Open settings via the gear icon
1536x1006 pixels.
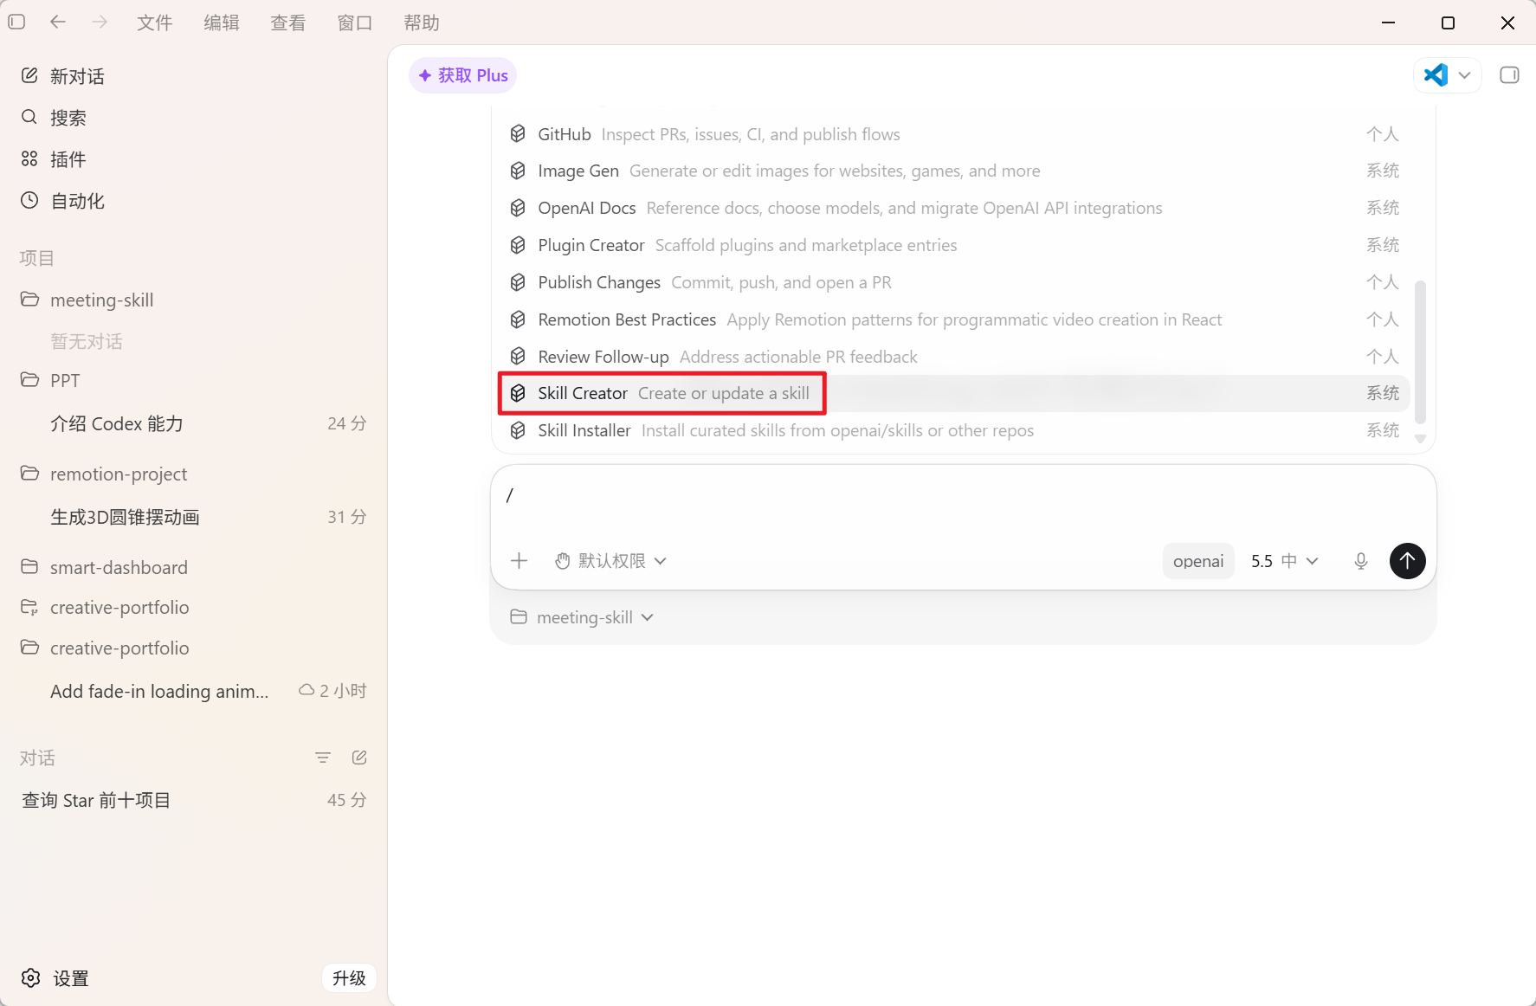click(31, 978)
